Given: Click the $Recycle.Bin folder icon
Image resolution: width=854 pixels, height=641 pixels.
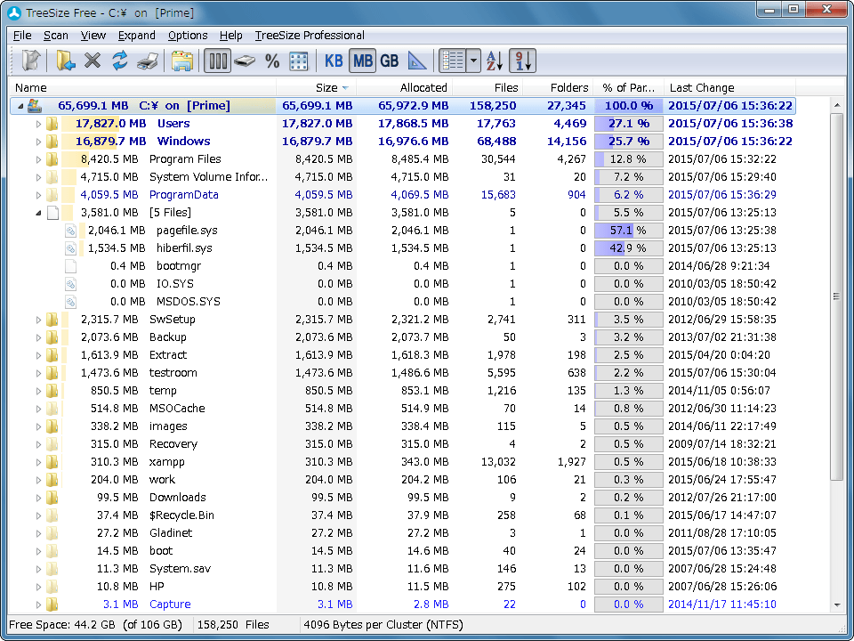Looking at the screenshot, I should [x=52, y=515].
